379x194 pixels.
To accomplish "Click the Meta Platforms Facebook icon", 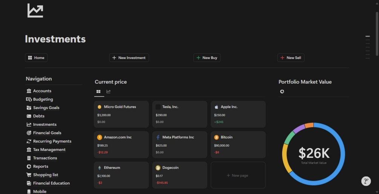I will (158, 137).
